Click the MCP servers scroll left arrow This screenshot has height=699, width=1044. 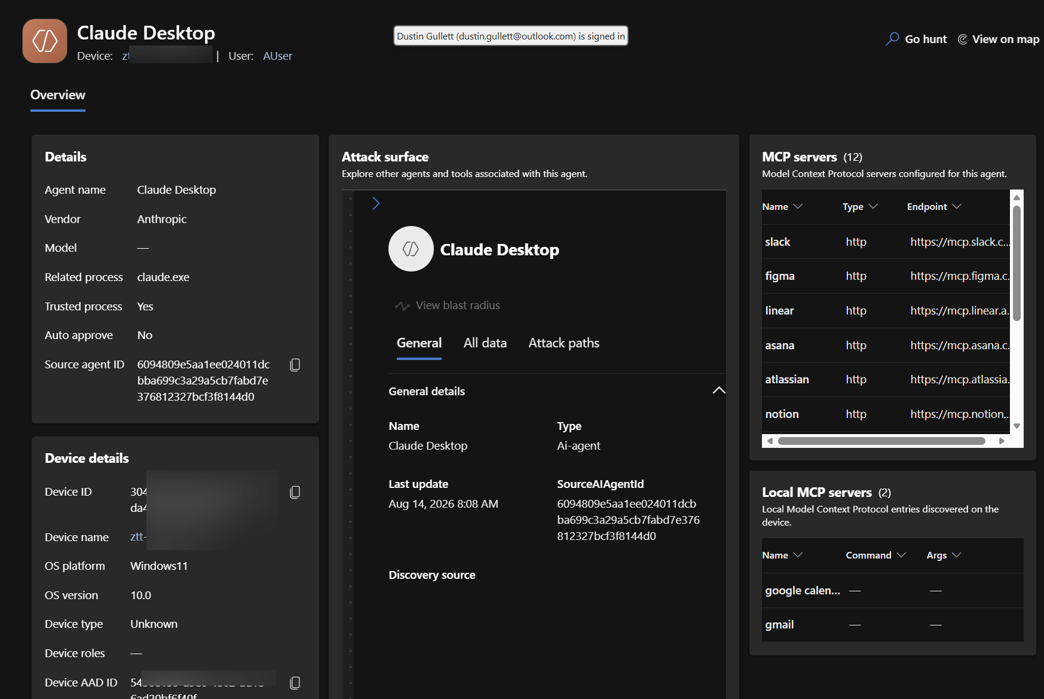tap(770, 441)
